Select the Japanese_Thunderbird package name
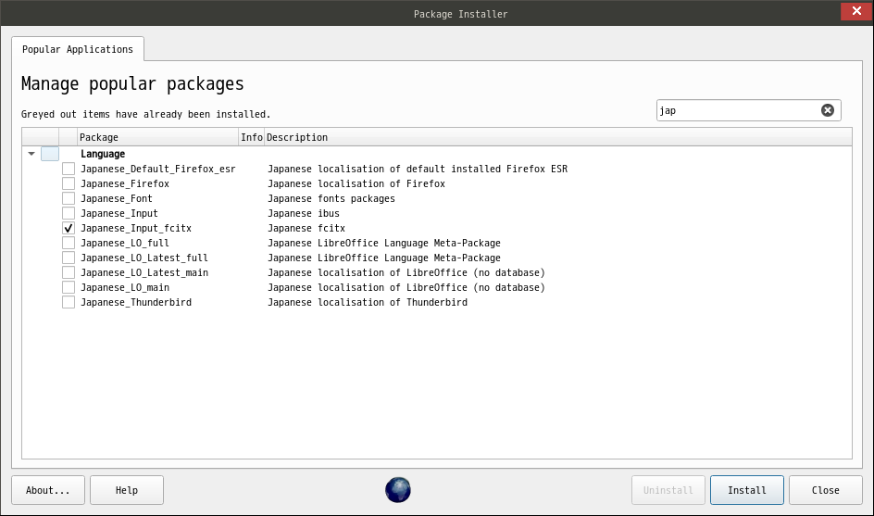This screenshot has height=516, width=874. click(136, 302)
